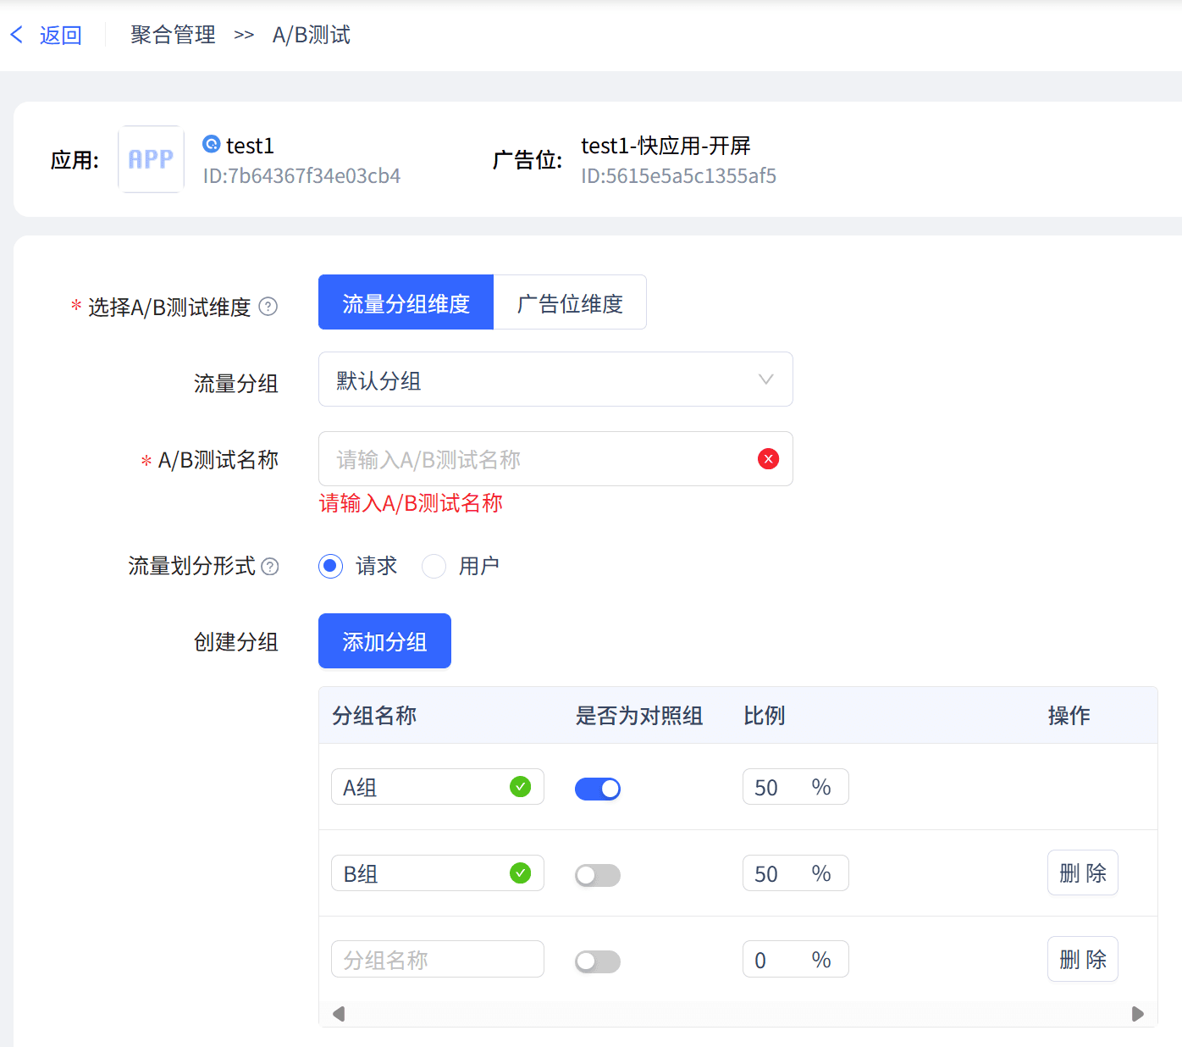Click the 添加分组 button
Image resolution: width=1182 pixels, height=1047 pixels.
click(384, 641)
